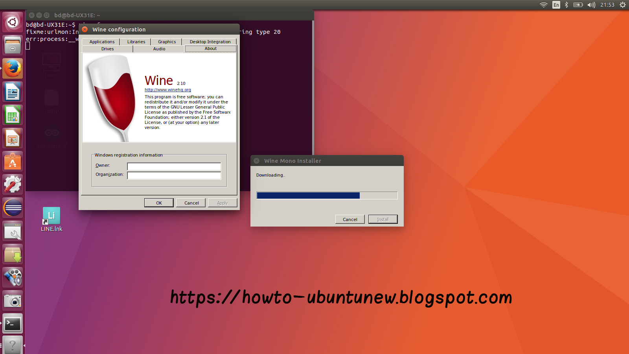
Task: Open the window-with-wrench launcher icon
Action: pos(13,231)
